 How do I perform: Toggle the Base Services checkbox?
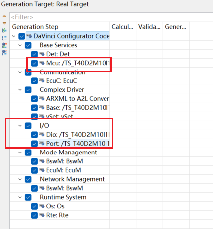28,45
